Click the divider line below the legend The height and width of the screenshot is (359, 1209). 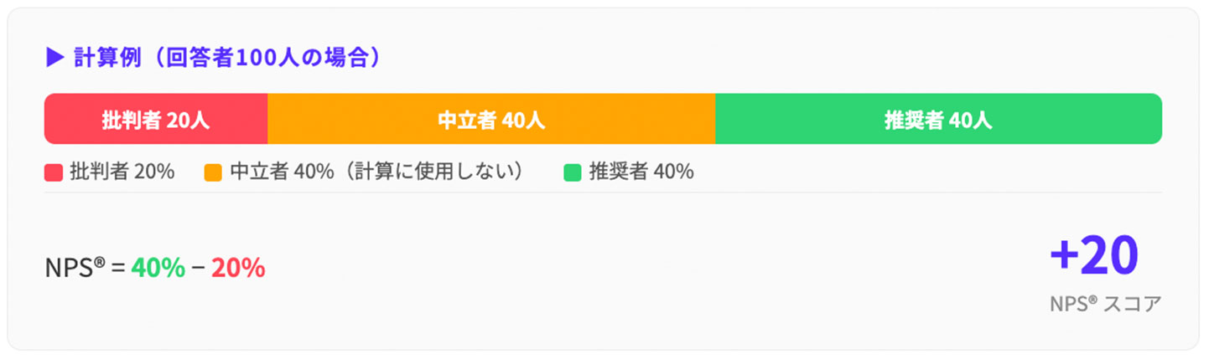pyautogui.click(x=603, y=193)
